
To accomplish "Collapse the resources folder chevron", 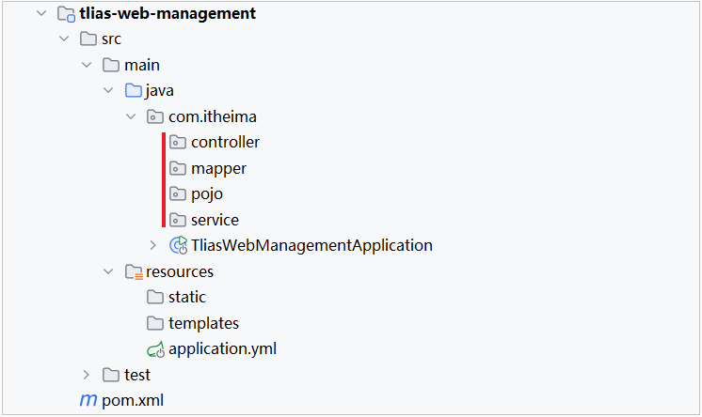I will click(109, 271).
